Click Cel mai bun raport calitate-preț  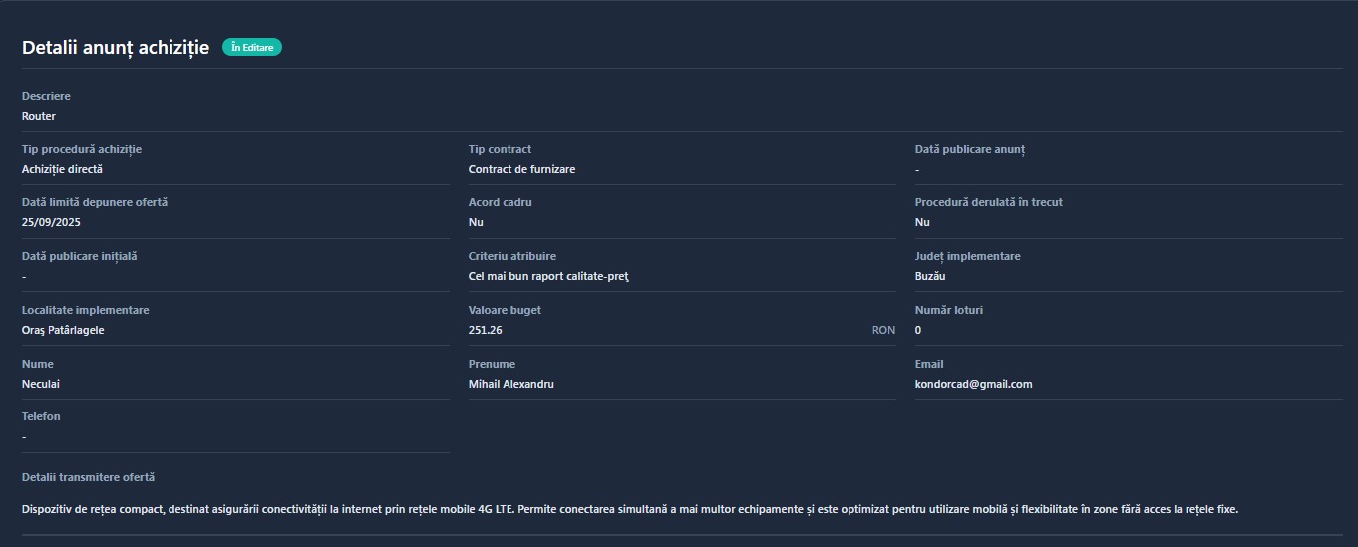point(548,276)
